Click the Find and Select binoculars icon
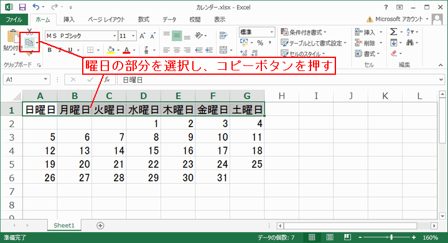The height and width of the screenshot is (243, 448). pos(410,42)
